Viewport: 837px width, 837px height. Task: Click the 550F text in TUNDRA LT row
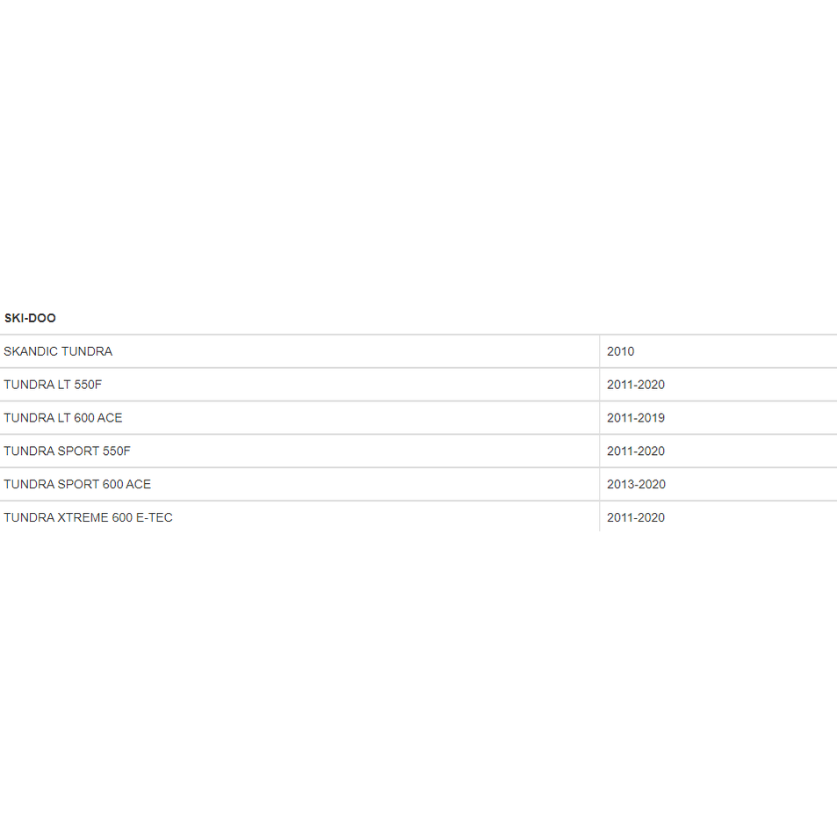(x=88, y=385)
